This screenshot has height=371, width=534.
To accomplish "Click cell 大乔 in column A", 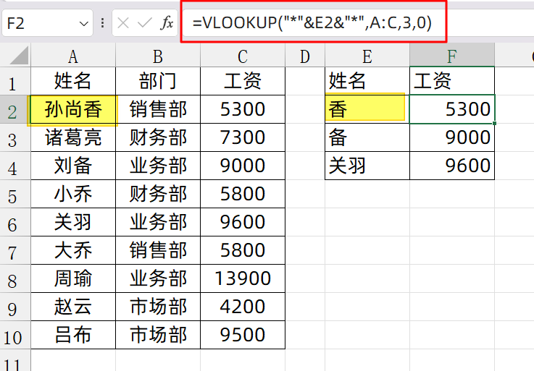I will coord(73,251).
